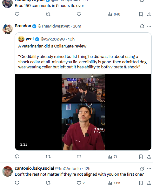Open Brandon's profile avatar

click(8, 29)
